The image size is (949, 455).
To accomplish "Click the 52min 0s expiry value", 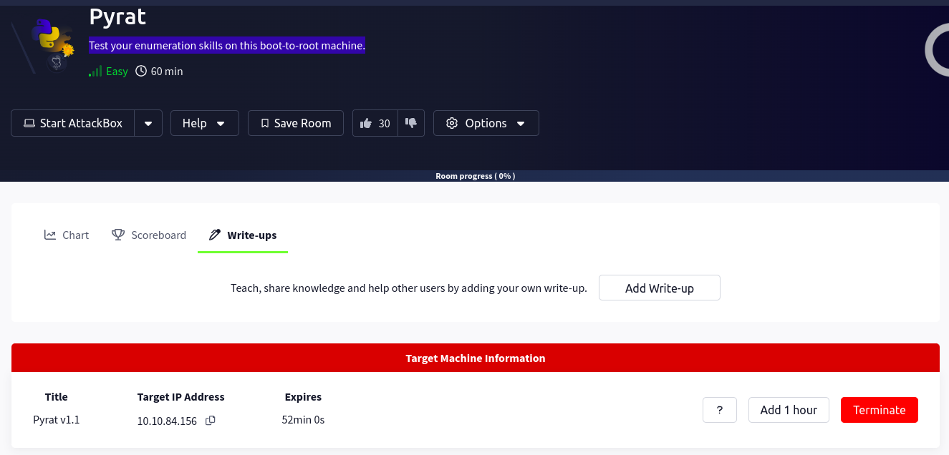I will coord(303,420).
